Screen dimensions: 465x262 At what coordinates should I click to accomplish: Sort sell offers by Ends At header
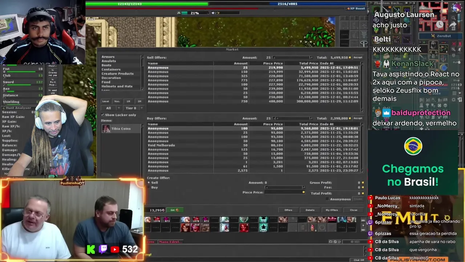coord(339,63)
